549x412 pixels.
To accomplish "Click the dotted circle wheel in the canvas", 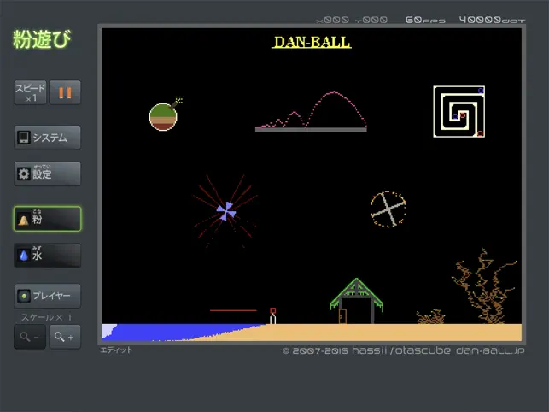I will 388,209.
